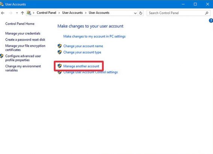Image resolution: width=213 pixels, height=154 pixels.
Task: Expand the chevron after Control Panel breadcrumb
Action: pyautogui.click(x=59, y=13)
